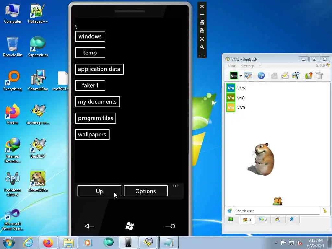Image resolution: width=332 pixels, height=249 pixels.
Task: Open Microsoft Visual Studio desktop shortcut
Action: click(13, 219)
